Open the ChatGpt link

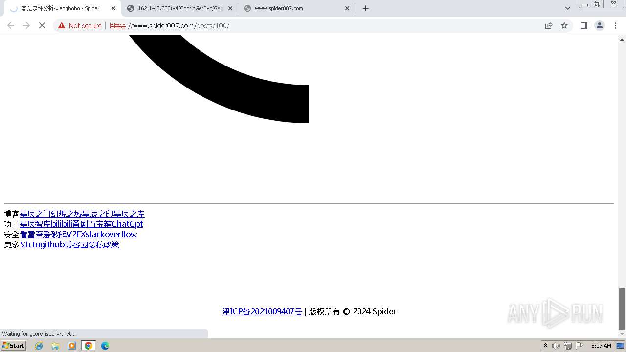127,224
